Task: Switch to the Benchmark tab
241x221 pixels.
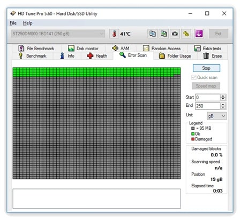Action: coord(33,56)
